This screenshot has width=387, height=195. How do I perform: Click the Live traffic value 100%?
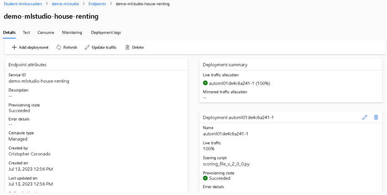click(209, 149)
